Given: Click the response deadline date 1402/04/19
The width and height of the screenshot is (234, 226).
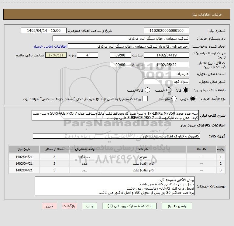Looking at the screenshot, I should [x=167, y=55].
